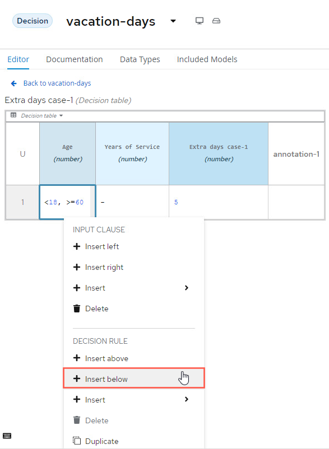
Task: Click the plus icon next to Insert left
Action: tap(77, 246)
